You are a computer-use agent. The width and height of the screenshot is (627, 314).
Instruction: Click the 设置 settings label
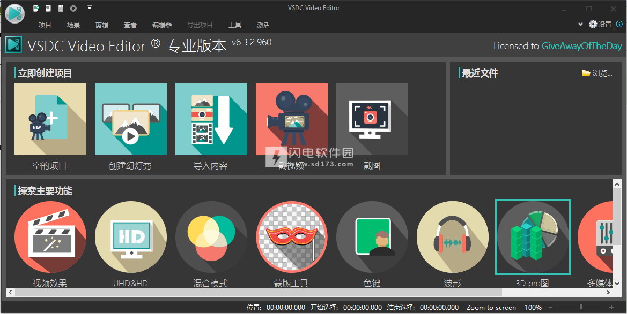[605, 24]
